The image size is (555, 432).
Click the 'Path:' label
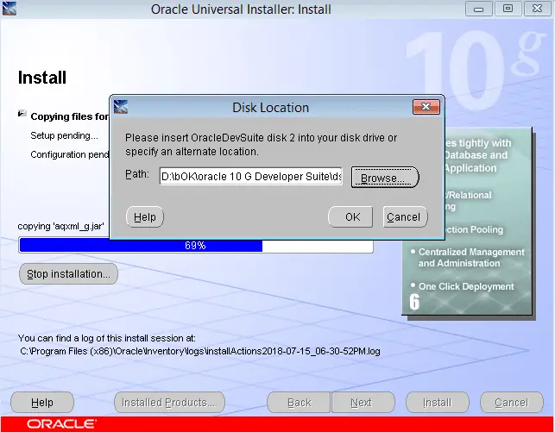(137, 175)
